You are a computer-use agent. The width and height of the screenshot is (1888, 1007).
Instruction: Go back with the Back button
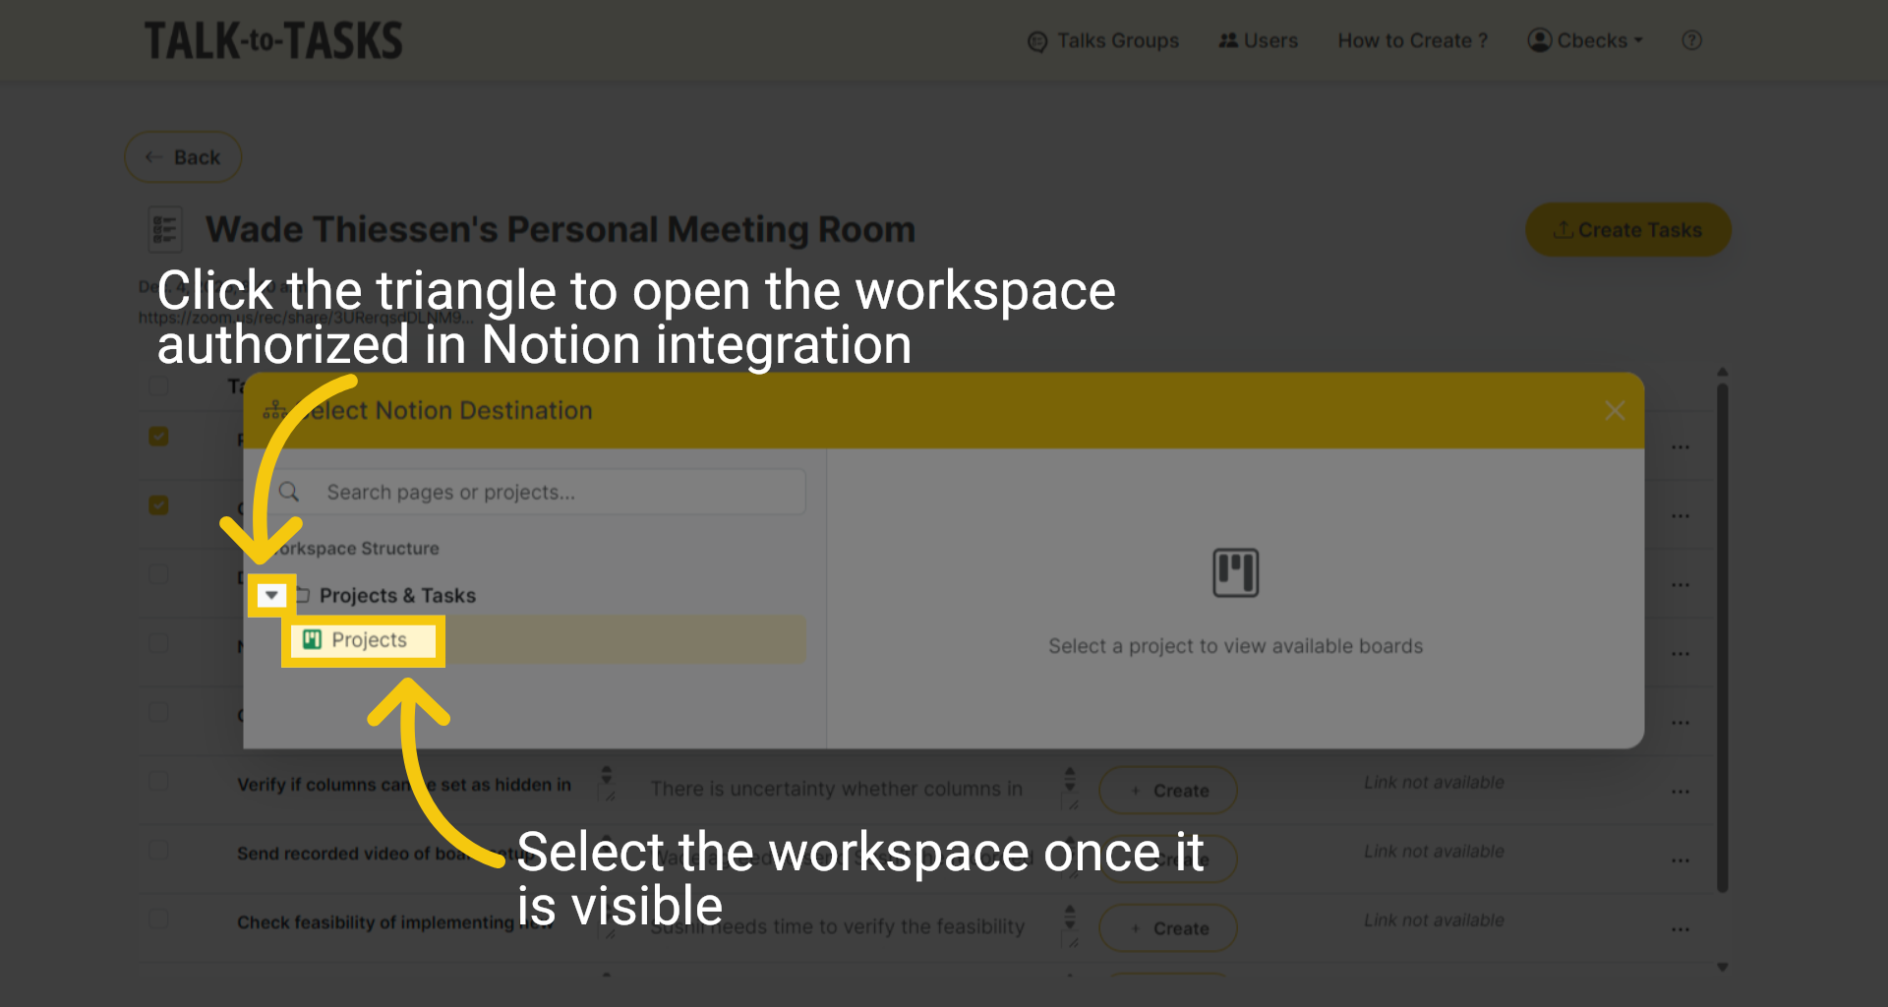[x=183, y=157]
